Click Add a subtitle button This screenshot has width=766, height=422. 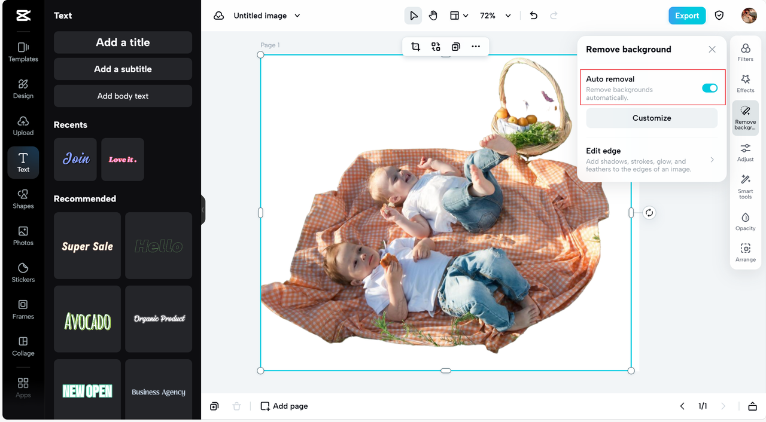(123, 69)
